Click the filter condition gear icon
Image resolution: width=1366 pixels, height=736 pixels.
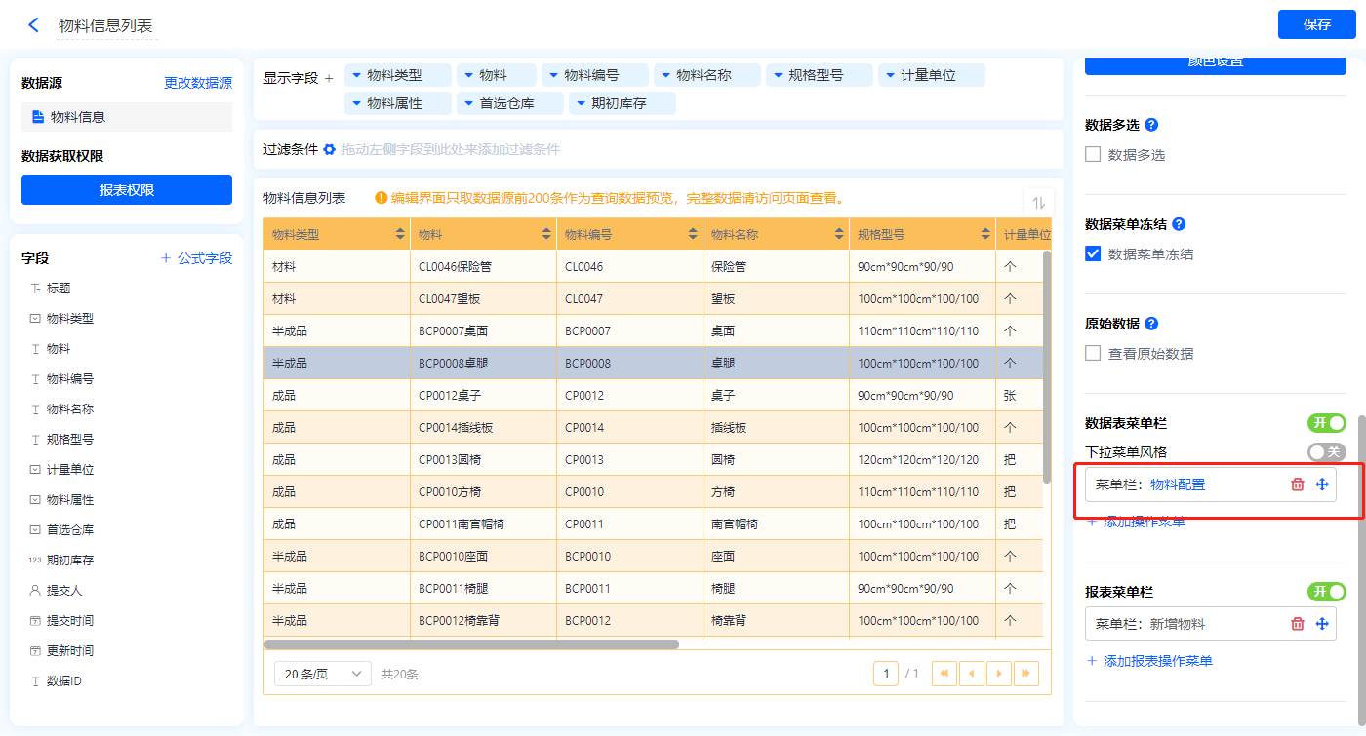[x=329, y=150]
